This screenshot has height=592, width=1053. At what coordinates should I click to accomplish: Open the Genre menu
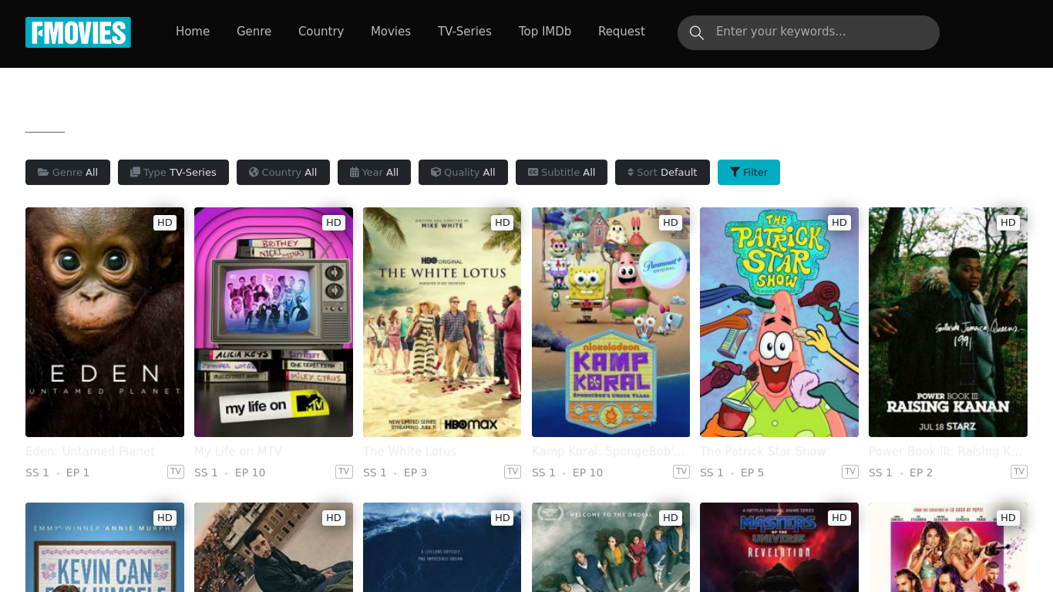[254, 32]
